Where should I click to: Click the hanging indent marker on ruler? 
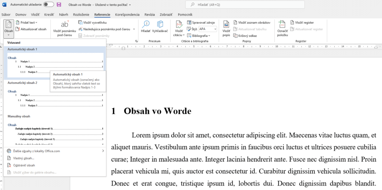coord(123,48)
